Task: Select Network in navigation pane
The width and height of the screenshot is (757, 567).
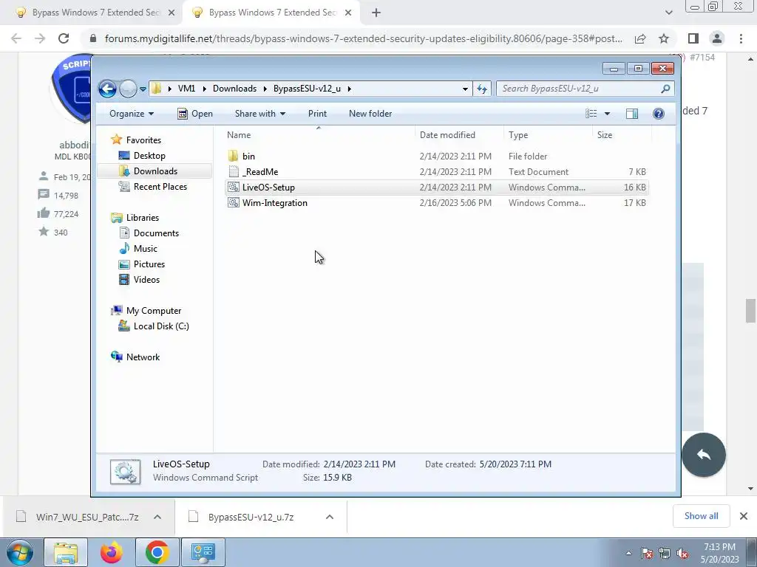Action: (136, 357)
